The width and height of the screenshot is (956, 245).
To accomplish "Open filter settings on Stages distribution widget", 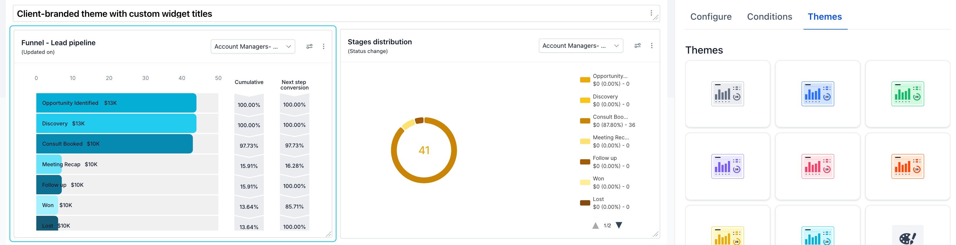I will tap(637, 46).
